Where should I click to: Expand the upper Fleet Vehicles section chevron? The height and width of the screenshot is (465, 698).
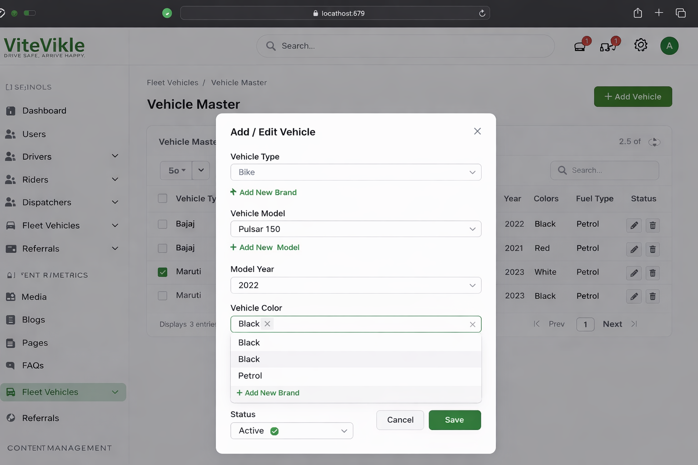point(115,225)
